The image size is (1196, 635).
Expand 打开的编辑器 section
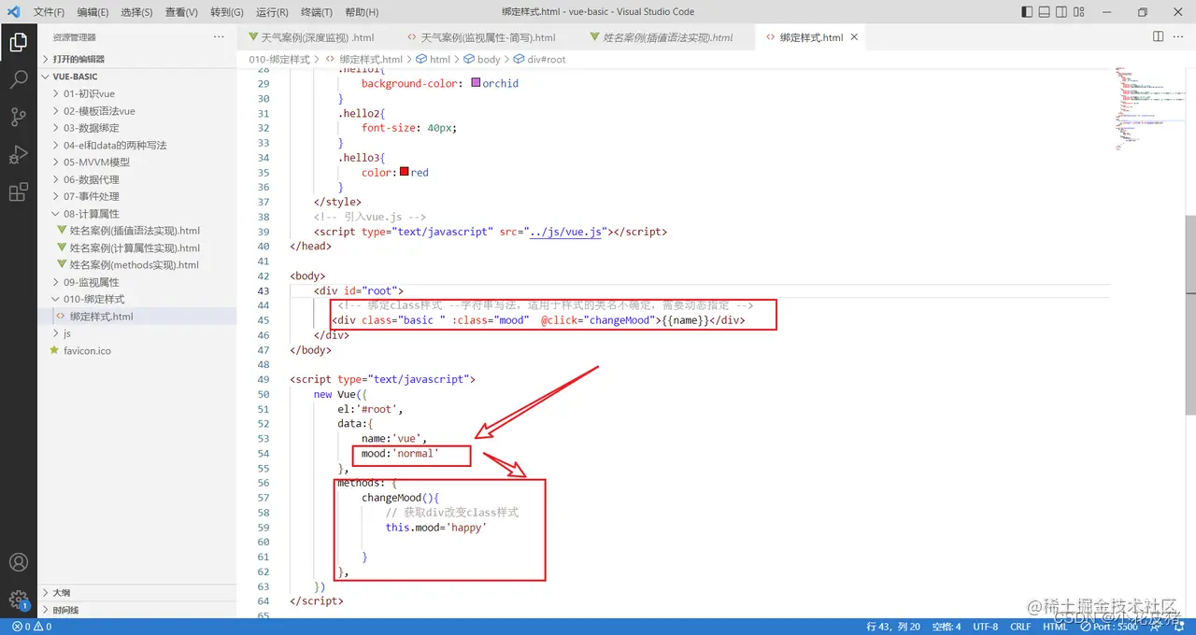coord(136,59)
